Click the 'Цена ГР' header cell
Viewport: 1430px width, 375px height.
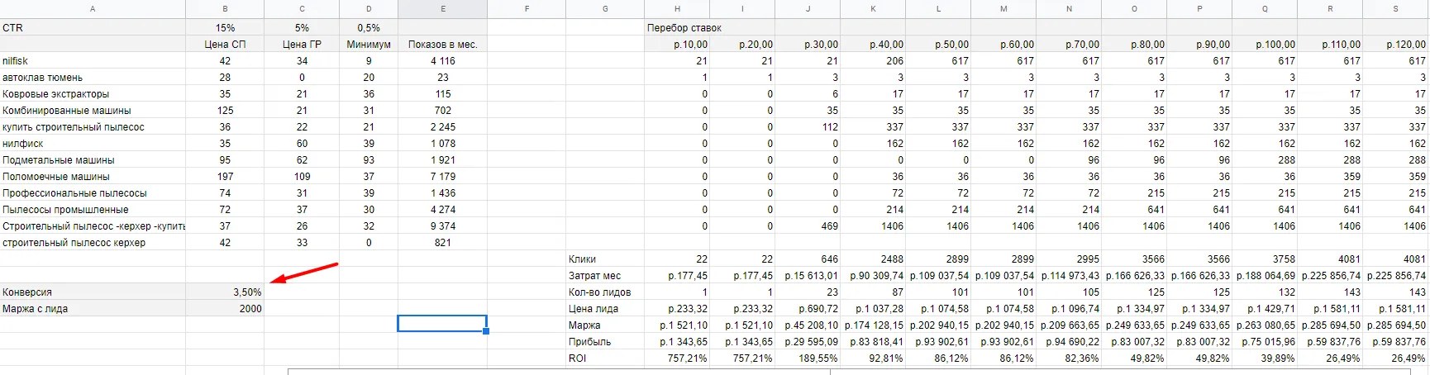point(302,44)
